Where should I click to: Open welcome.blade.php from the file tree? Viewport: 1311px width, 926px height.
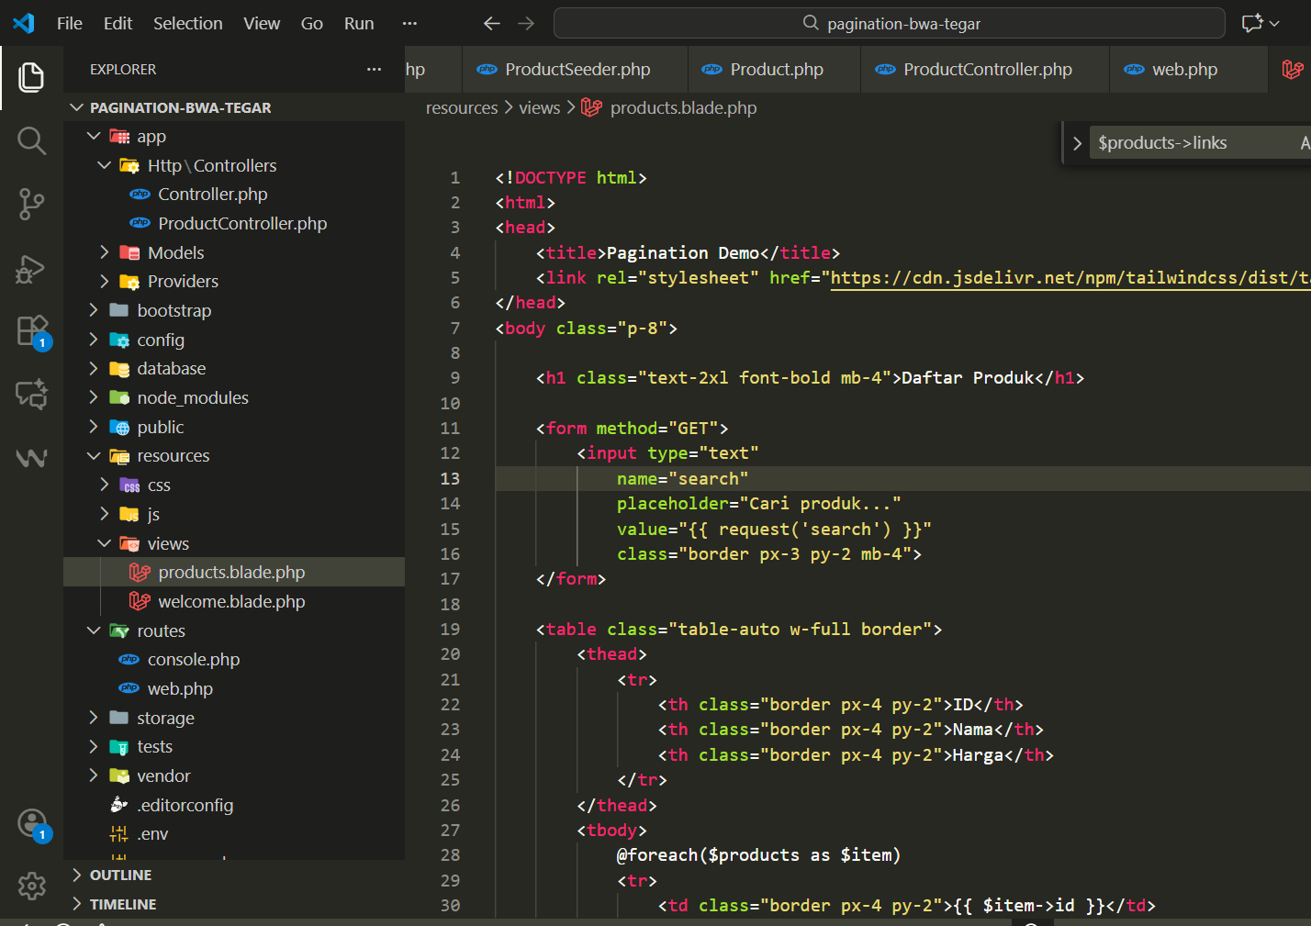point(231,602)
